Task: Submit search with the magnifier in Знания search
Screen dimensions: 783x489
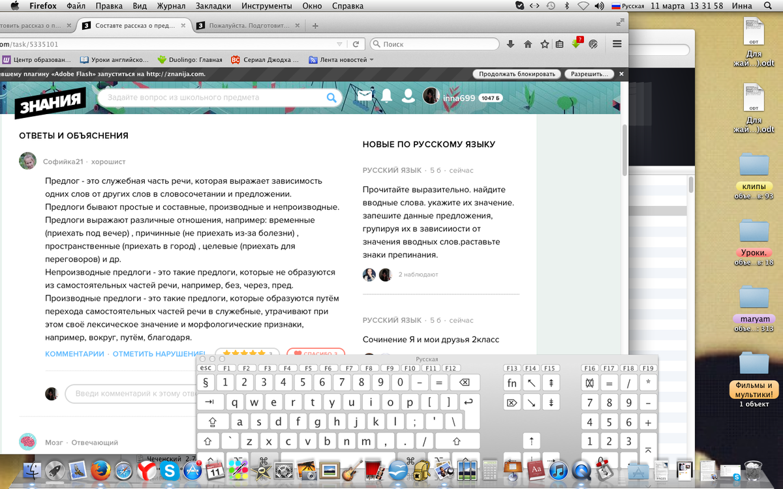Action: tap(331, 98)
